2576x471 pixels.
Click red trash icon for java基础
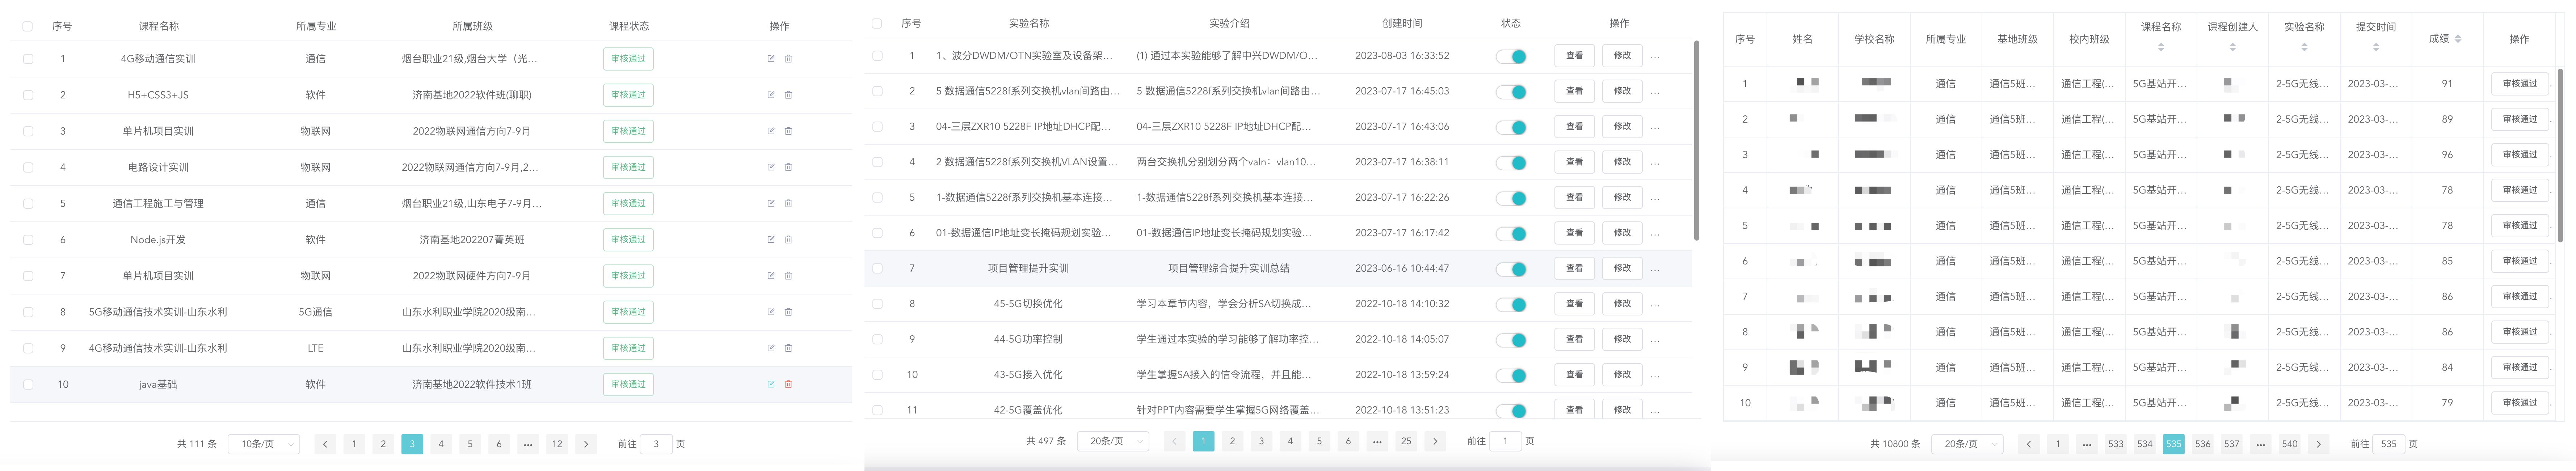click(788, 384)
